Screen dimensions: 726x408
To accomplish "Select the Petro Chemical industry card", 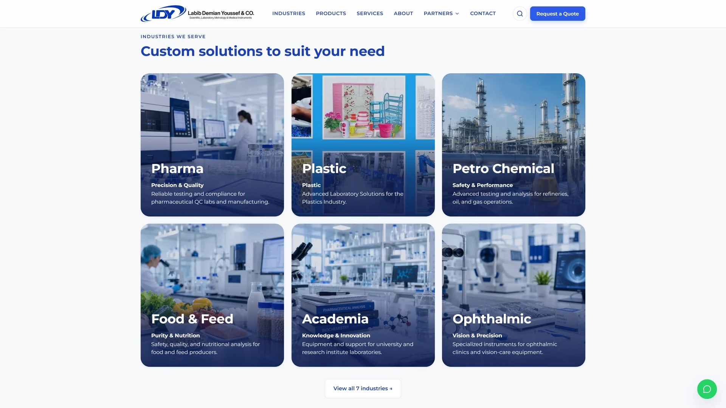I will (x=513, y=145).
